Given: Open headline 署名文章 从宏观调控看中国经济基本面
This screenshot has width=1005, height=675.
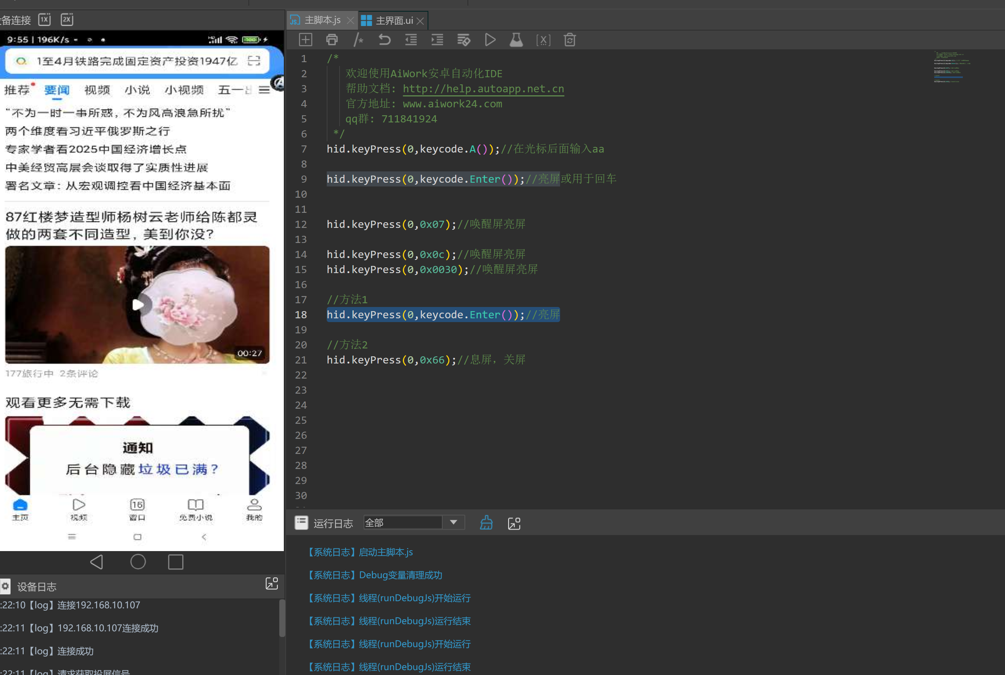Looking at the screenshot, I should (118, 186).
